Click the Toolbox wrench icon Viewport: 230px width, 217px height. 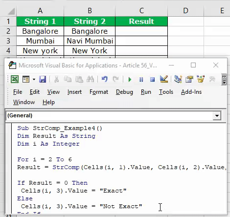pyautogui.click(x=212, y=79)
